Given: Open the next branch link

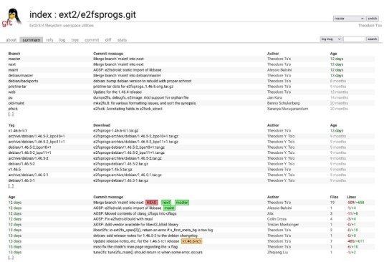Looking at the screenshot, I should click(x=11, y=64).
